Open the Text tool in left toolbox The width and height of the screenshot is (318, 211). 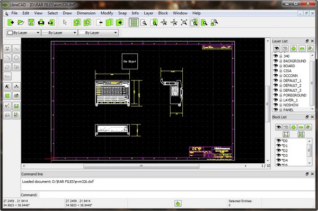pos(7,86)
